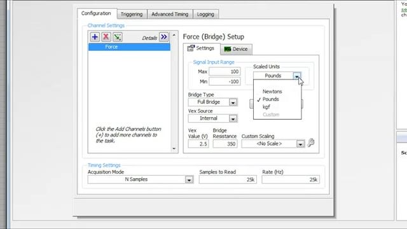407x229 pixels.
Task: Click the blue plus Add Channels button
Action: click(x=95, y=37)
